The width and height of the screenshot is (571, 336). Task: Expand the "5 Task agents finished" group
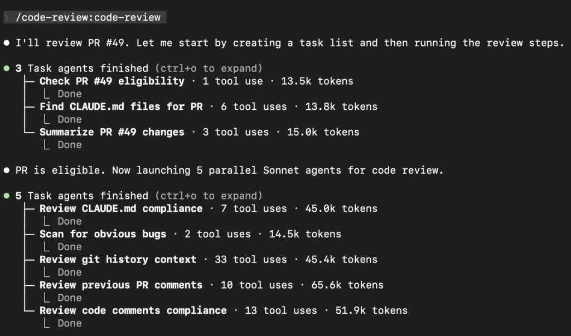coord(82,196)
